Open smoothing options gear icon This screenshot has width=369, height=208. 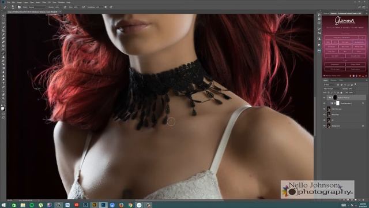tap(106, 7)
